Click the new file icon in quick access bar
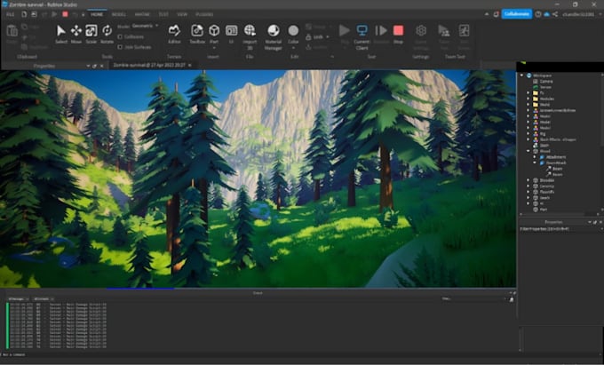This screenshot has width=604, height=365. click(24, 14)
